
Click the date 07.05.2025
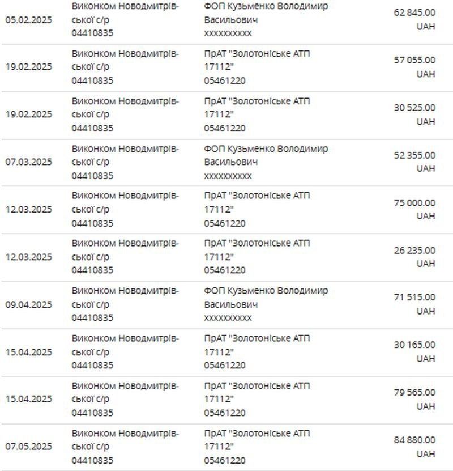tap(28, 447)
